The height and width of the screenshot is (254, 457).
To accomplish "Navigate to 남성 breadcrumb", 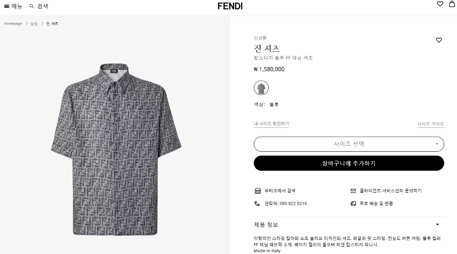I will click(x=34, y=24).
